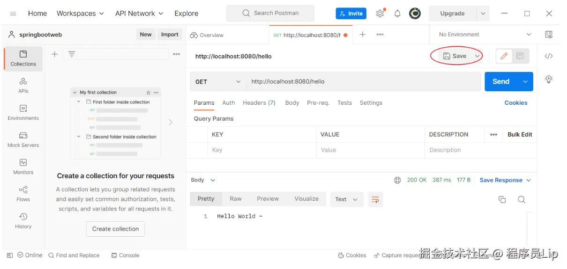Switch to the Overview tab
567x269 pixels.
coord(207,35)
